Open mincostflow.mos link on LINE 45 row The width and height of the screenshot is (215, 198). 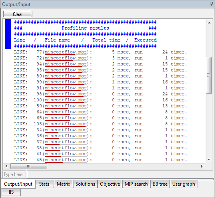click(66, 160)
